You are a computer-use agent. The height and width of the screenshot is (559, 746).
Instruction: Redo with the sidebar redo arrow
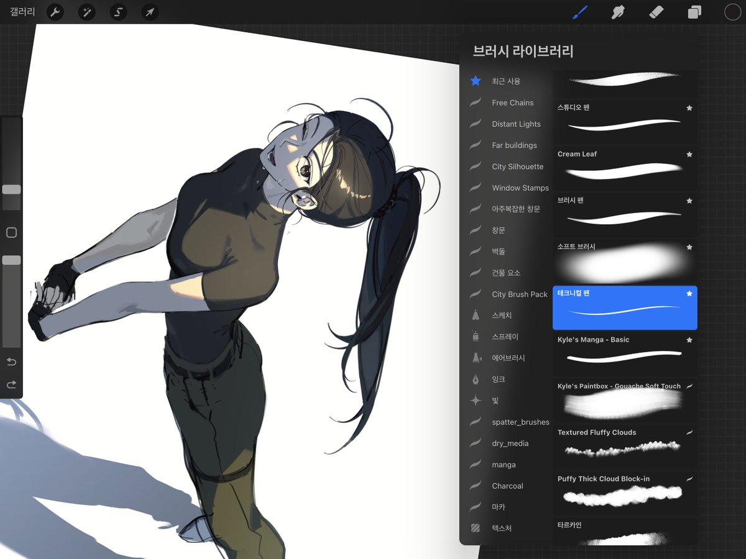[x=11, y=384]
